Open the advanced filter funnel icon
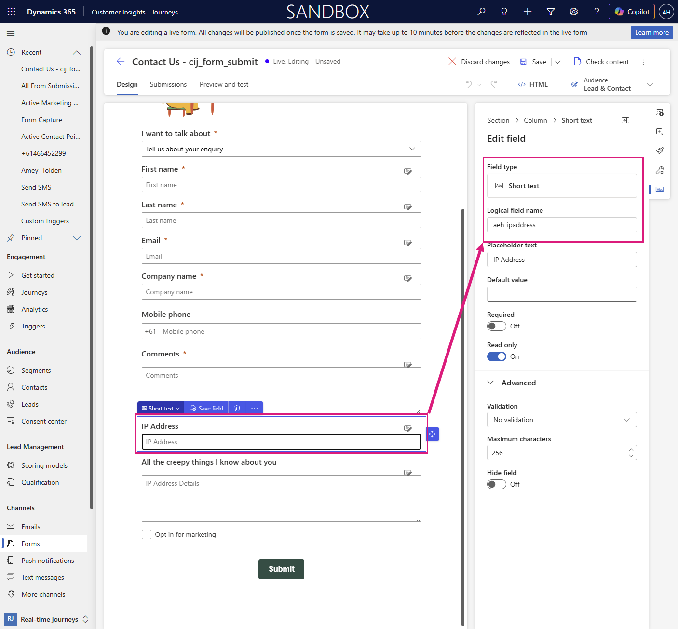The width and height of the screenshot is (678, 629). (551, 12)
